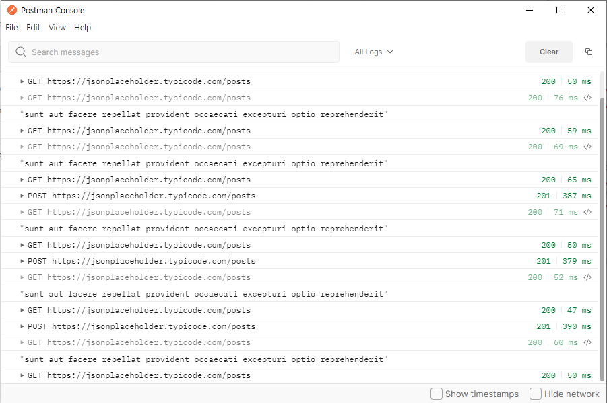Tick the Hide network checkbox
This screenshot has width=607, height=403.
click(536, 394)
